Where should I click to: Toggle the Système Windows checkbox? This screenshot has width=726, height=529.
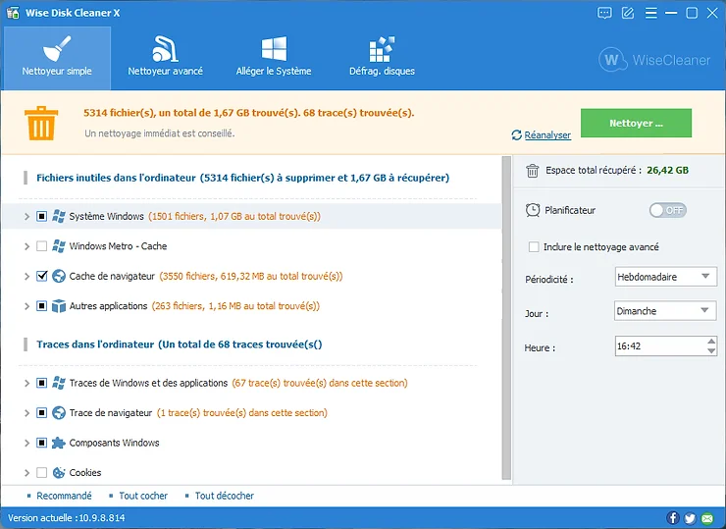(41, 216)
